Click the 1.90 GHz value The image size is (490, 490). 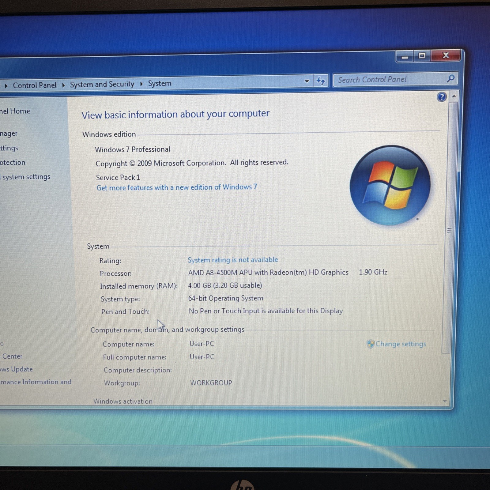coord(373,272)
